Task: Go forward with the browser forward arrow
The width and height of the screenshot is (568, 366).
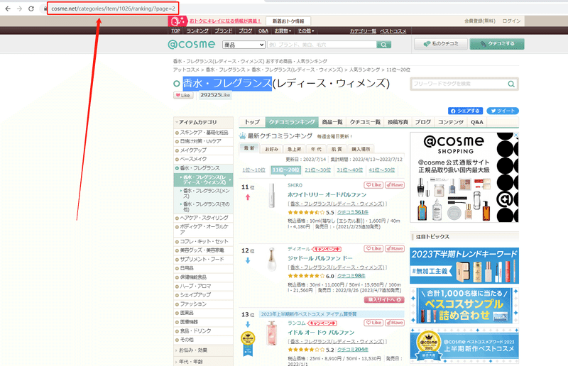Action: (19, 9)
